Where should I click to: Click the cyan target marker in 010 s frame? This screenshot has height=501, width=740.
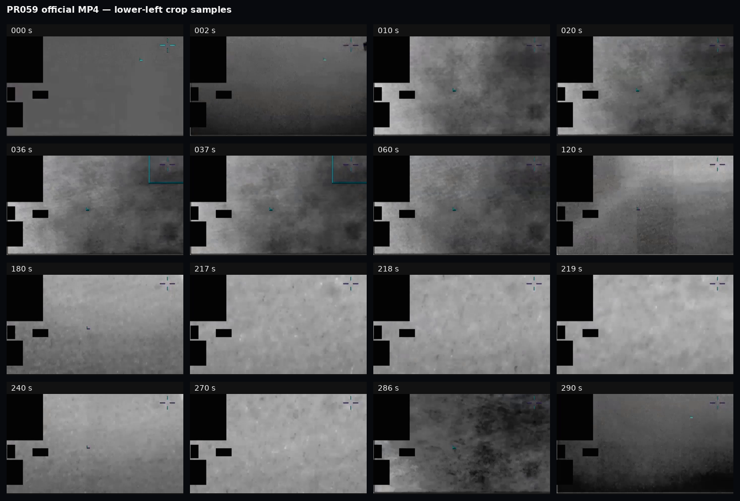point(454,90)
